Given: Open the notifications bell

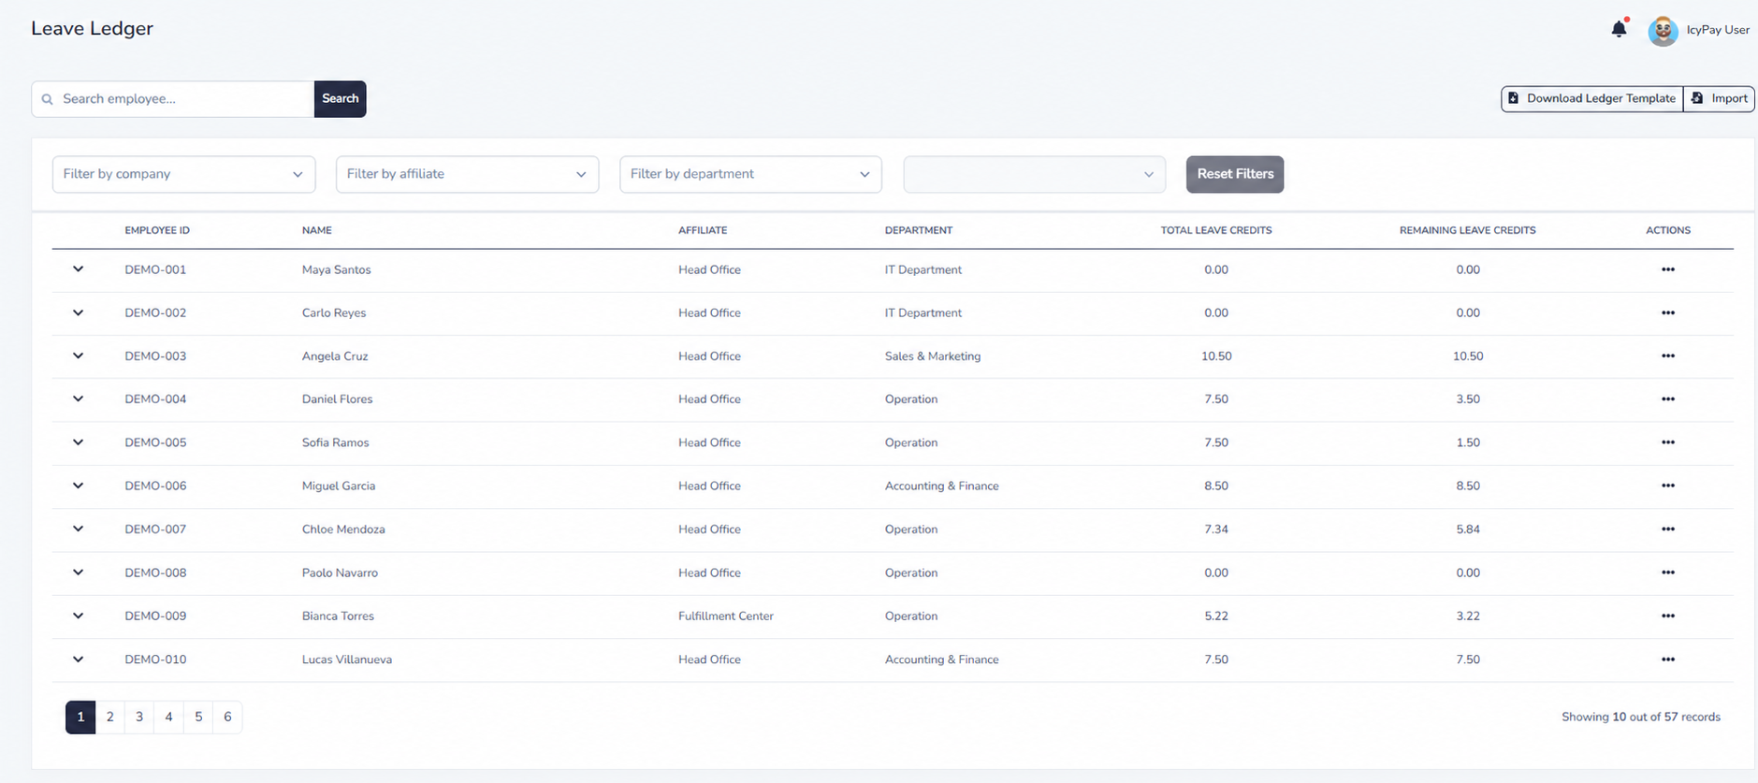Looking at the screenshot, I should [x=1619, y=29].
